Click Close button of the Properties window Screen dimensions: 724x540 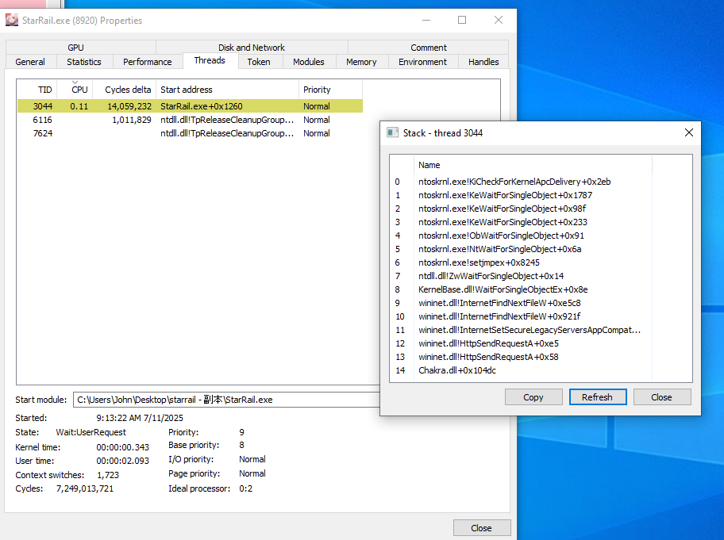click(482, 528)
